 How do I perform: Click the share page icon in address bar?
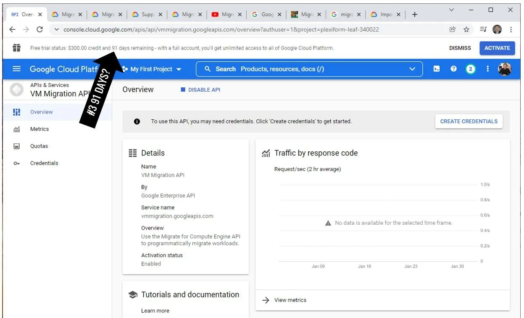[x=453, y=29]
